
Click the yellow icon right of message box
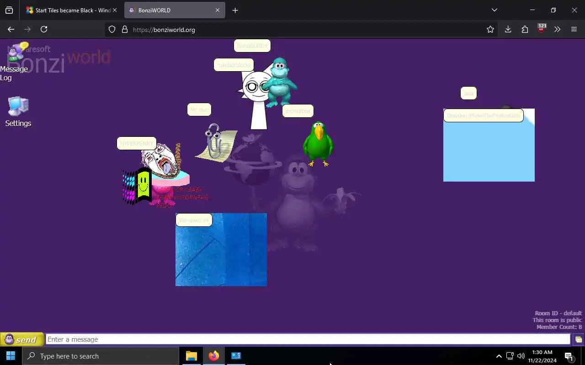(x=578, y=339)
